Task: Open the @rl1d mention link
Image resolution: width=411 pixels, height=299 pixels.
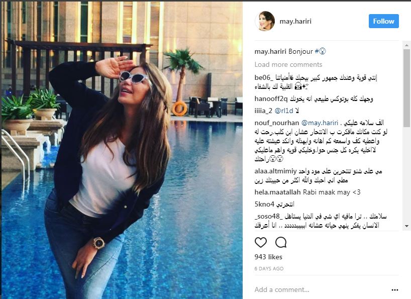Action: tap(284, 111)
